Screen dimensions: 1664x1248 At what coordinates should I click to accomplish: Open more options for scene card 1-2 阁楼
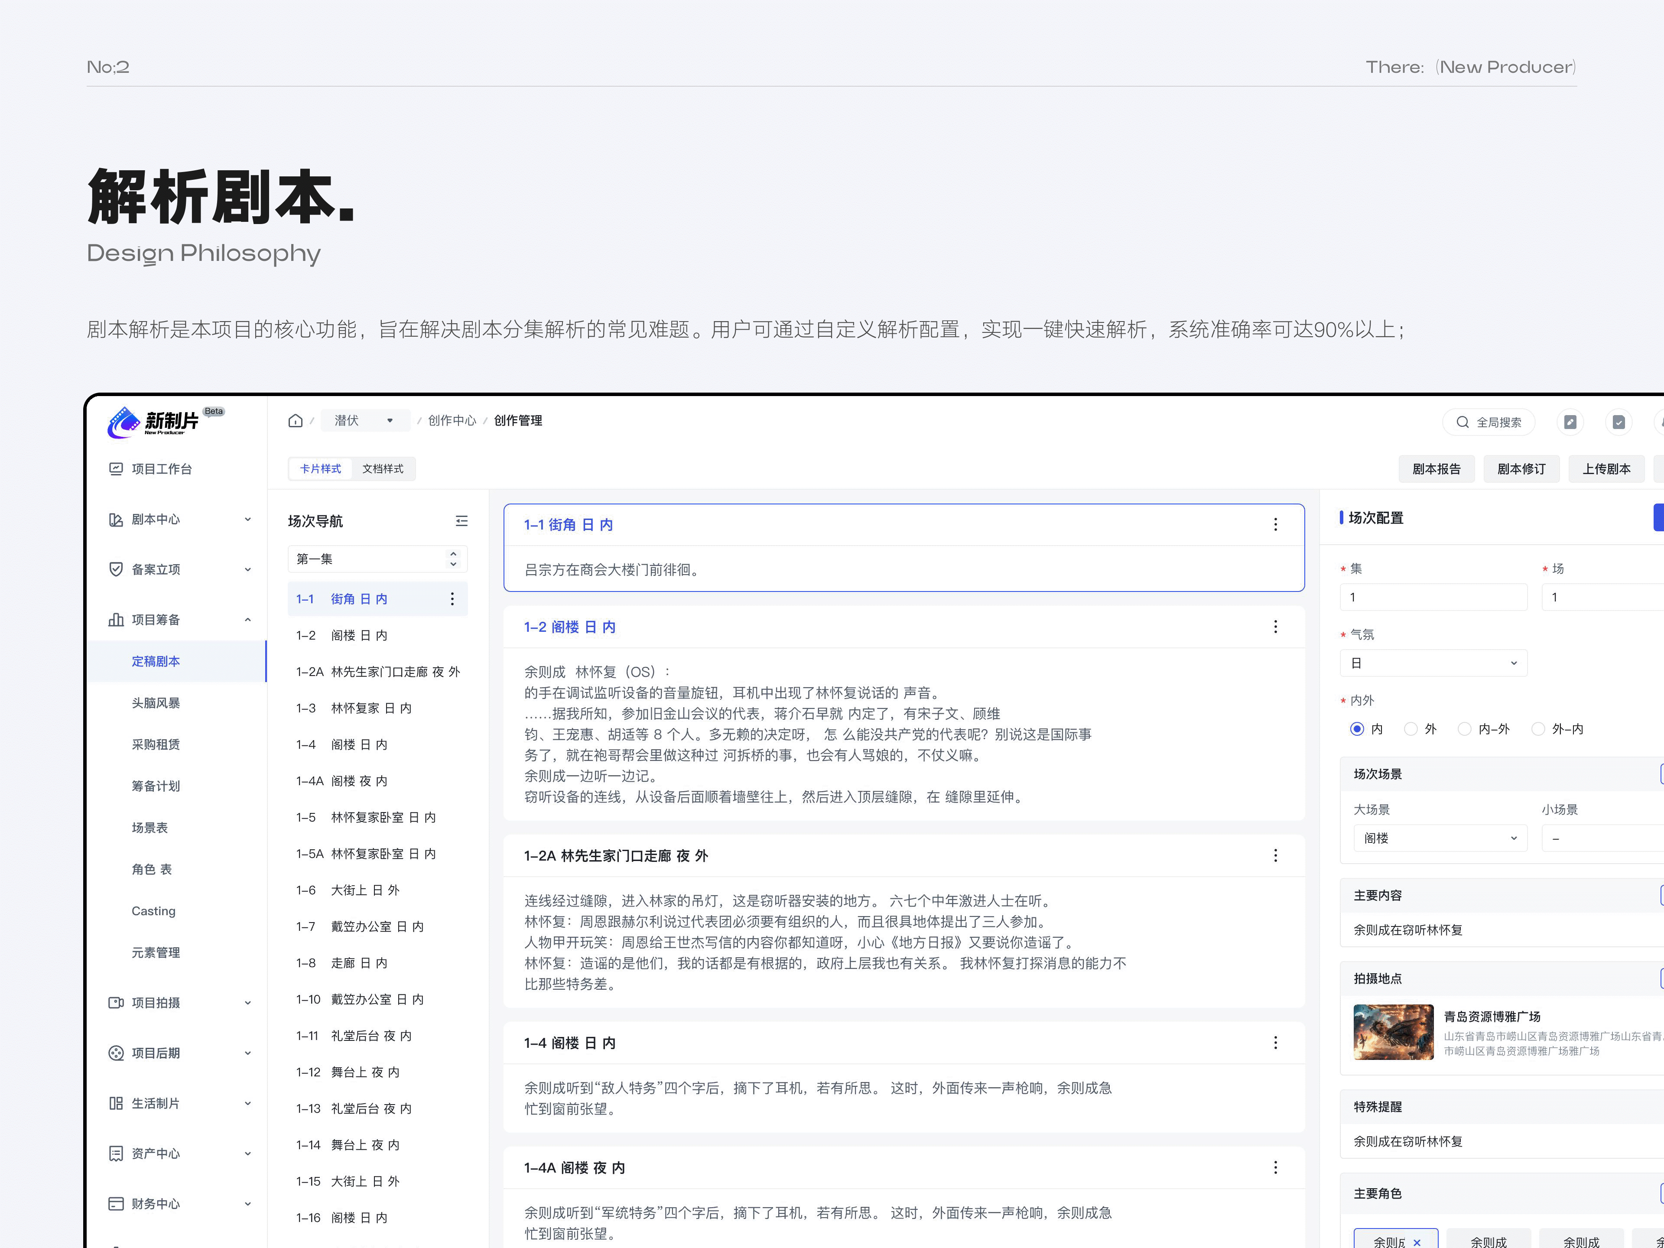coord(1275,627)
